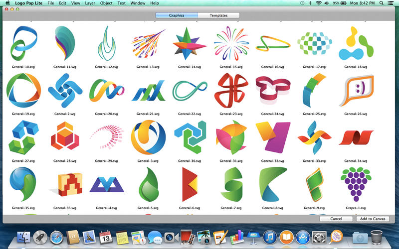This screenshot has width=399, height=249.
Task: Open the Window menu in menu bar
Action: (138, 3)
